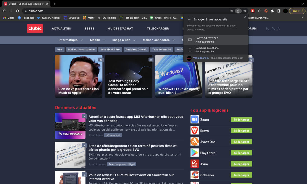Open the TÉLÉCHARGER menu
The height and width of the screenshot is (184, 307).
[x=158, y=29]
